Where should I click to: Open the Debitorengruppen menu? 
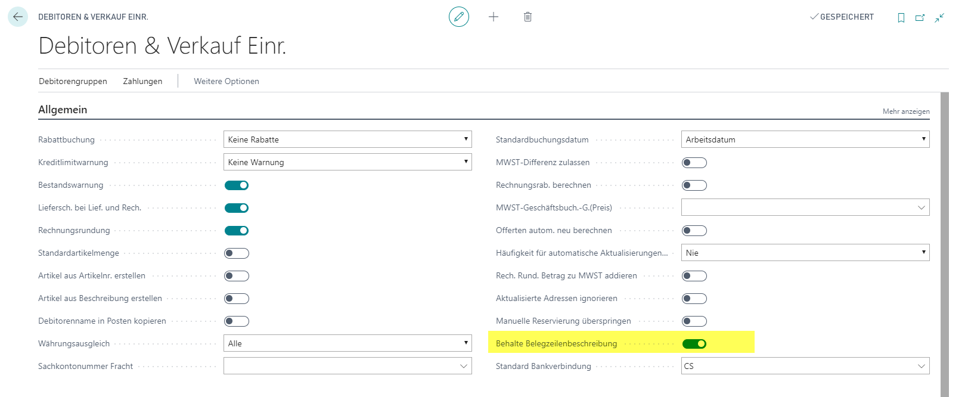73,81
